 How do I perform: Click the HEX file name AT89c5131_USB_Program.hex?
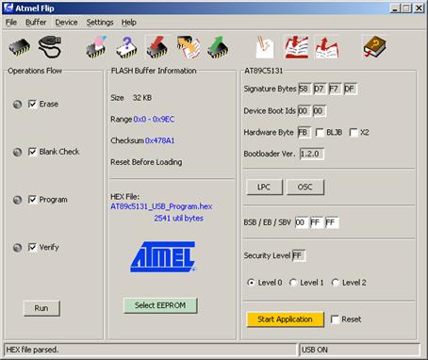[161, 206]
